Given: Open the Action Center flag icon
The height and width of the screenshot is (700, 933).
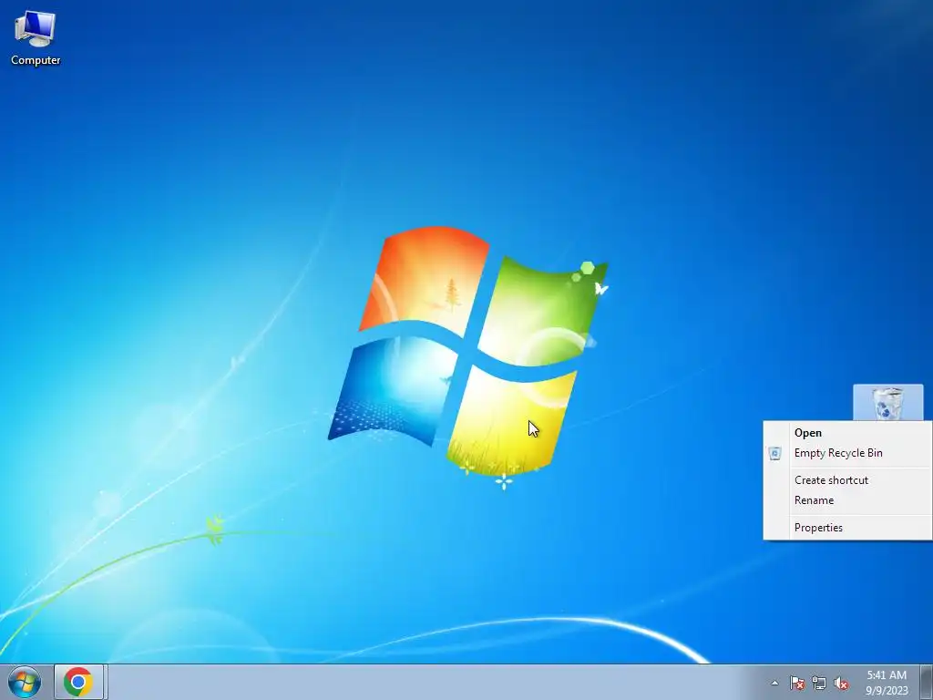Looking at the screenshot, I should coord(796,683).
